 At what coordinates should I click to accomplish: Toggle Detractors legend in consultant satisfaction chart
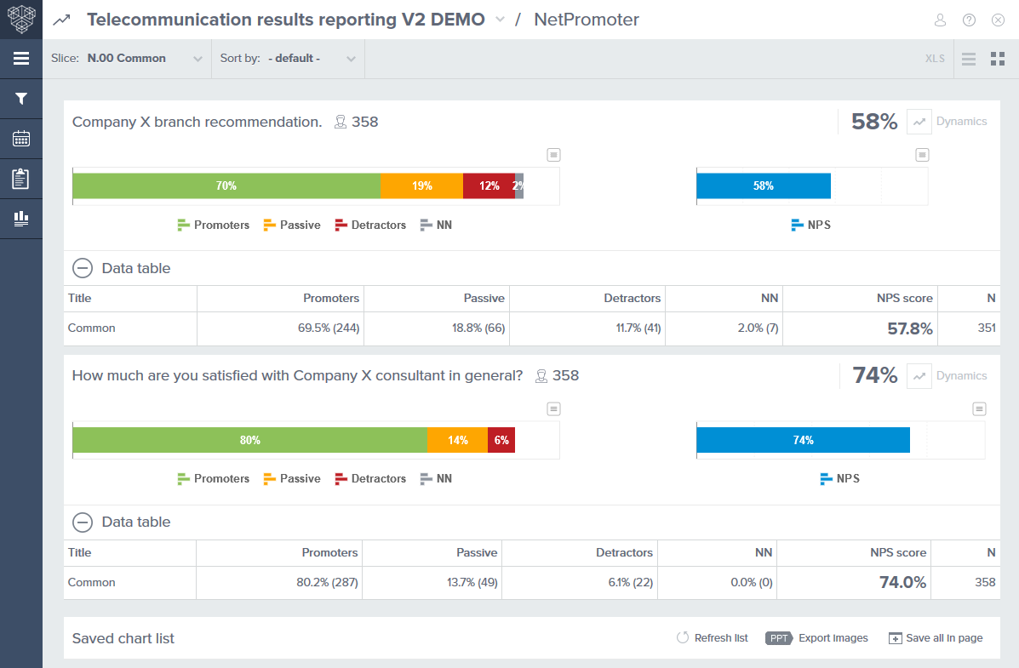[x=370, y=479]
